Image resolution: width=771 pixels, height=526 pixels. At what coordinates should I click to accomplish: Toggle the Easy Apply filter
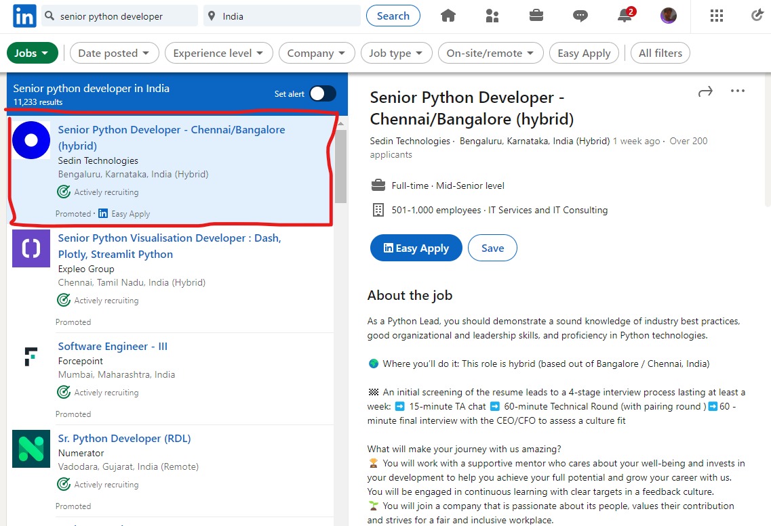tap(584, 53)
